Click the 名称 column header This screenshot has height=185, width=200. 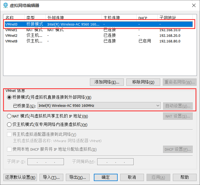14,17
